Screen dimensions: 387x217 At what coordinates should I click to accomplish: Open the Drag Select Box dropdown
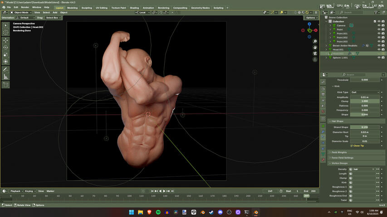tap(53, 18)
